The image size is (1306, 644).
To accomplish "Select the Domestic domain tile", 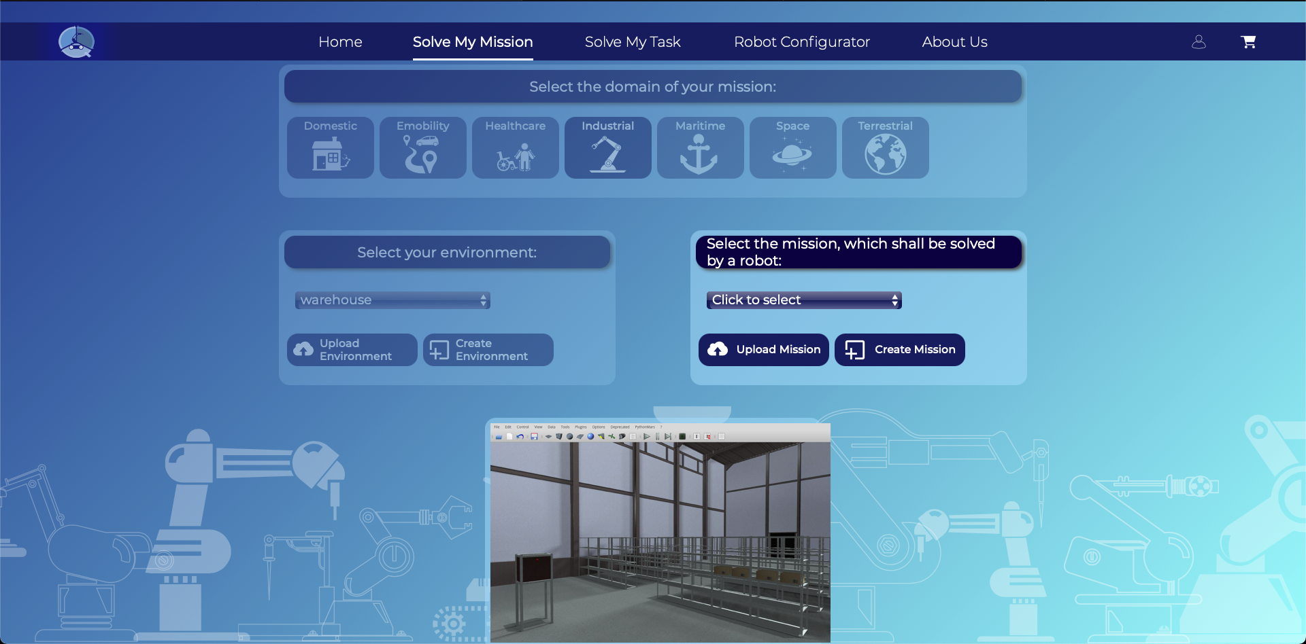I will (331, 148).
